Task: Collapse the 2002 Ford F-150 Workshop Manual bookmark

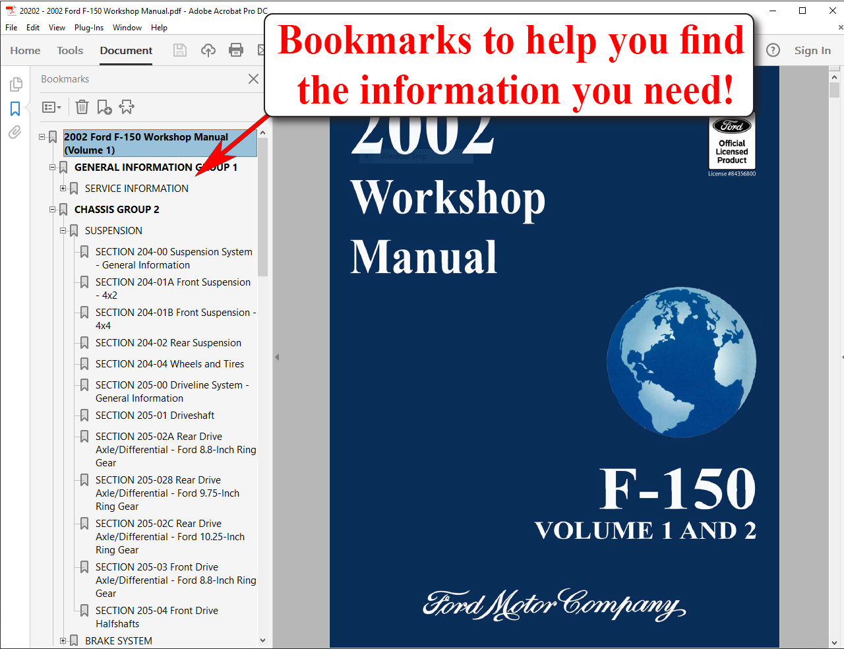Action: click(42, 137)
